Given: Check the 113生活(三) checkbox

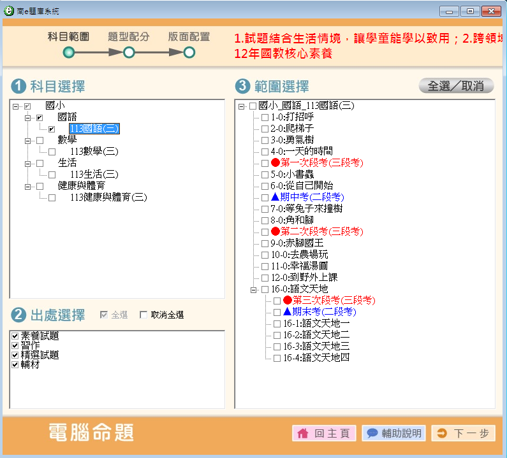Looking at the screenshot, I should tap(52, 175).
